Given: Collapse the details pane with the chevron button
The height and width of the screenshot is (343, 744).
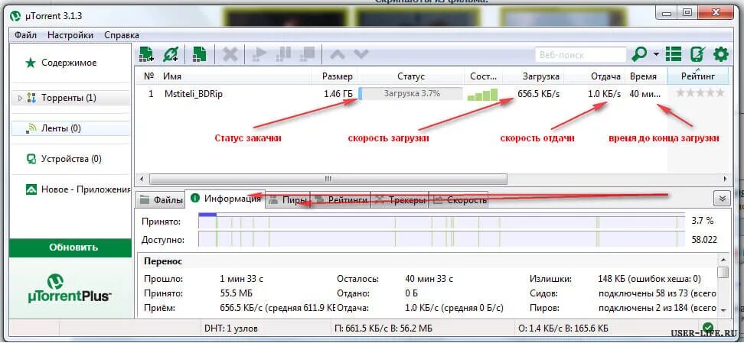Looking at the screenshot, I should coord(722,199).
